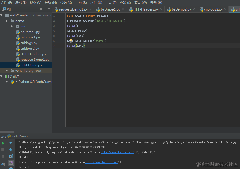This screenshot has height=169, width=240.
Task: Click down arrow in run console
Action: tap(11, 149)
